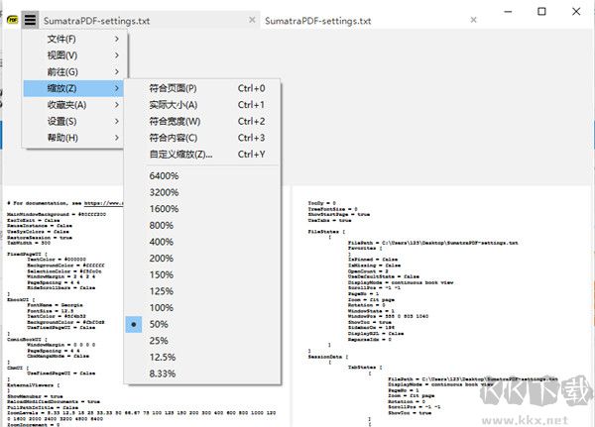This screenshot has width=595, height=427.
Task: Choose 实际大小(A) actual size zoom
Action: point(202,105)
